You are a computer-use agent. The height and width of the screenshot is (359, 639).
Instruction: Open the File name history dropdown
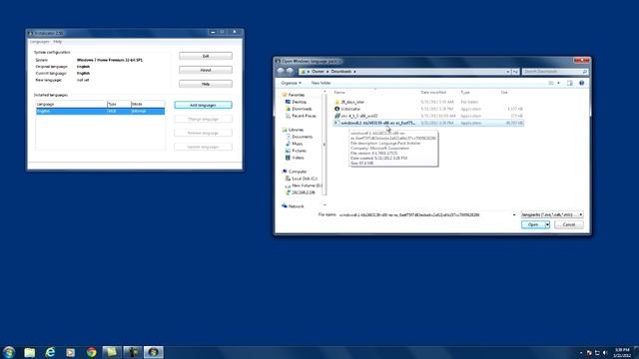point(514,215)
